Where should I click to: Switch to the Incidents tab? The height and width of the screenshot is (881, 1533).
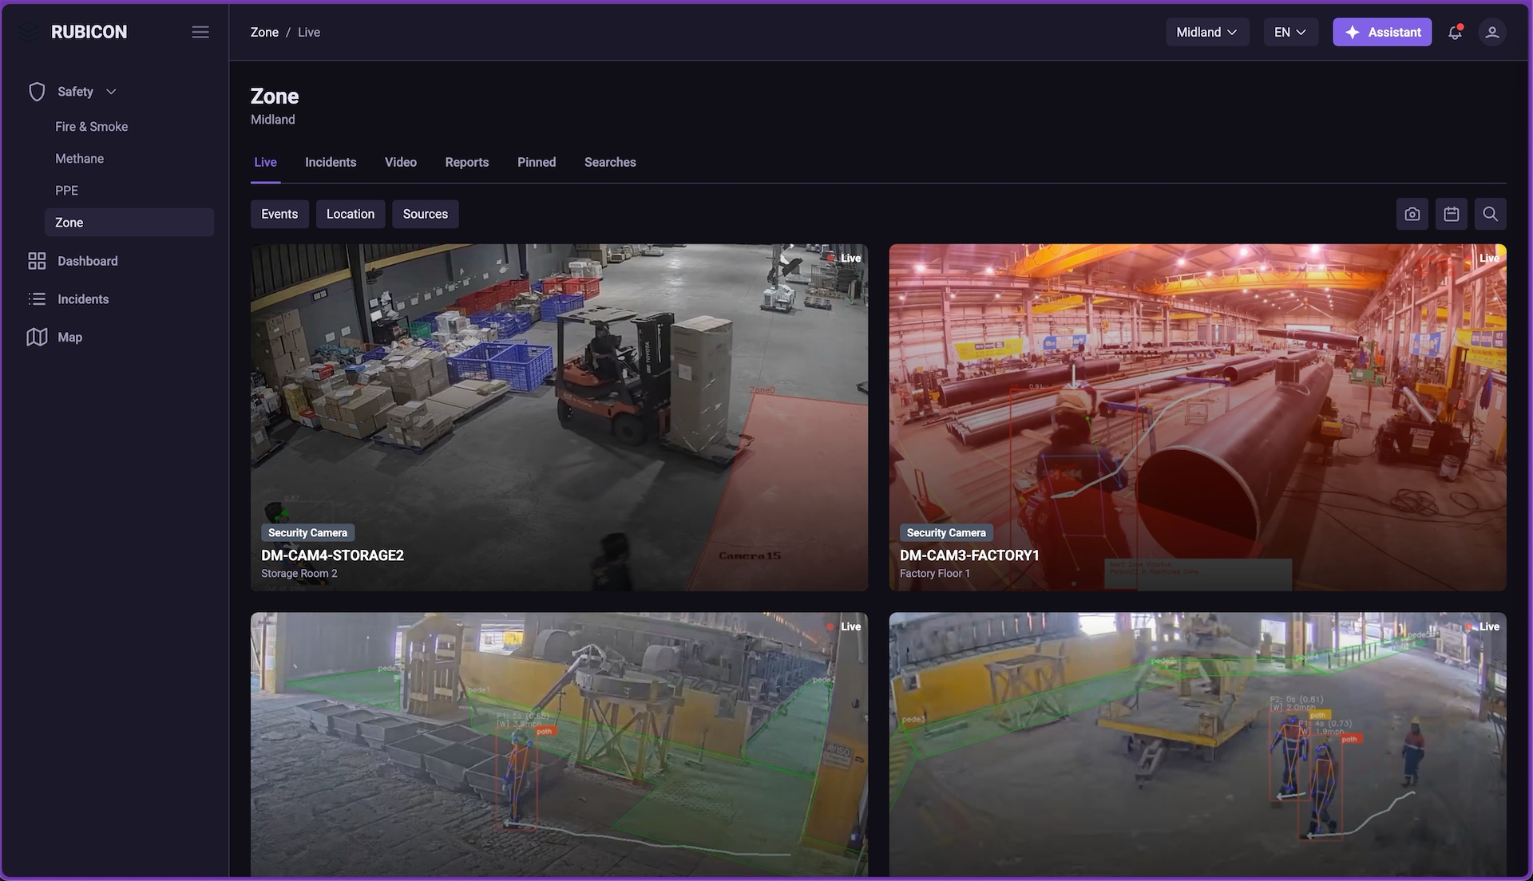(331, 162)
